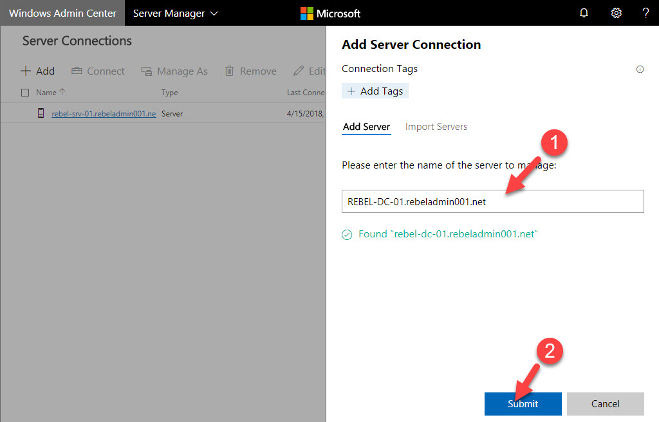The height and width of the screenshot is (422, 659).
Task: Sort by Last Connected column header
Action: pyautogui.click(x=306, y=93)
